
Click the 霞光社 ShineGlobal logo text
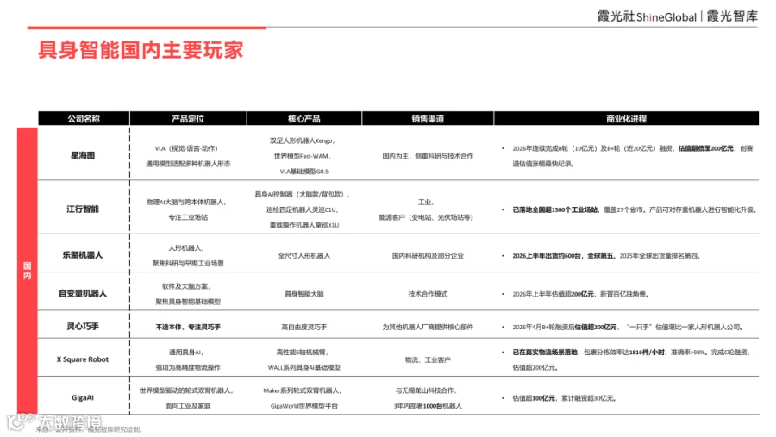(647, 16)
